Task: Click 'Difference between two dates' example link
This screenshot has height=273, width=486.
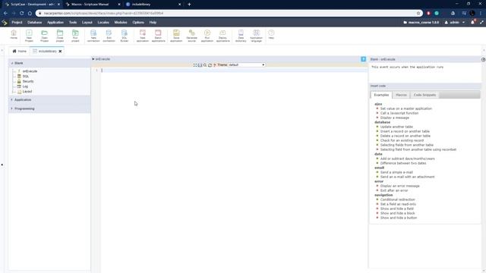Action: (x=403, y=163)
